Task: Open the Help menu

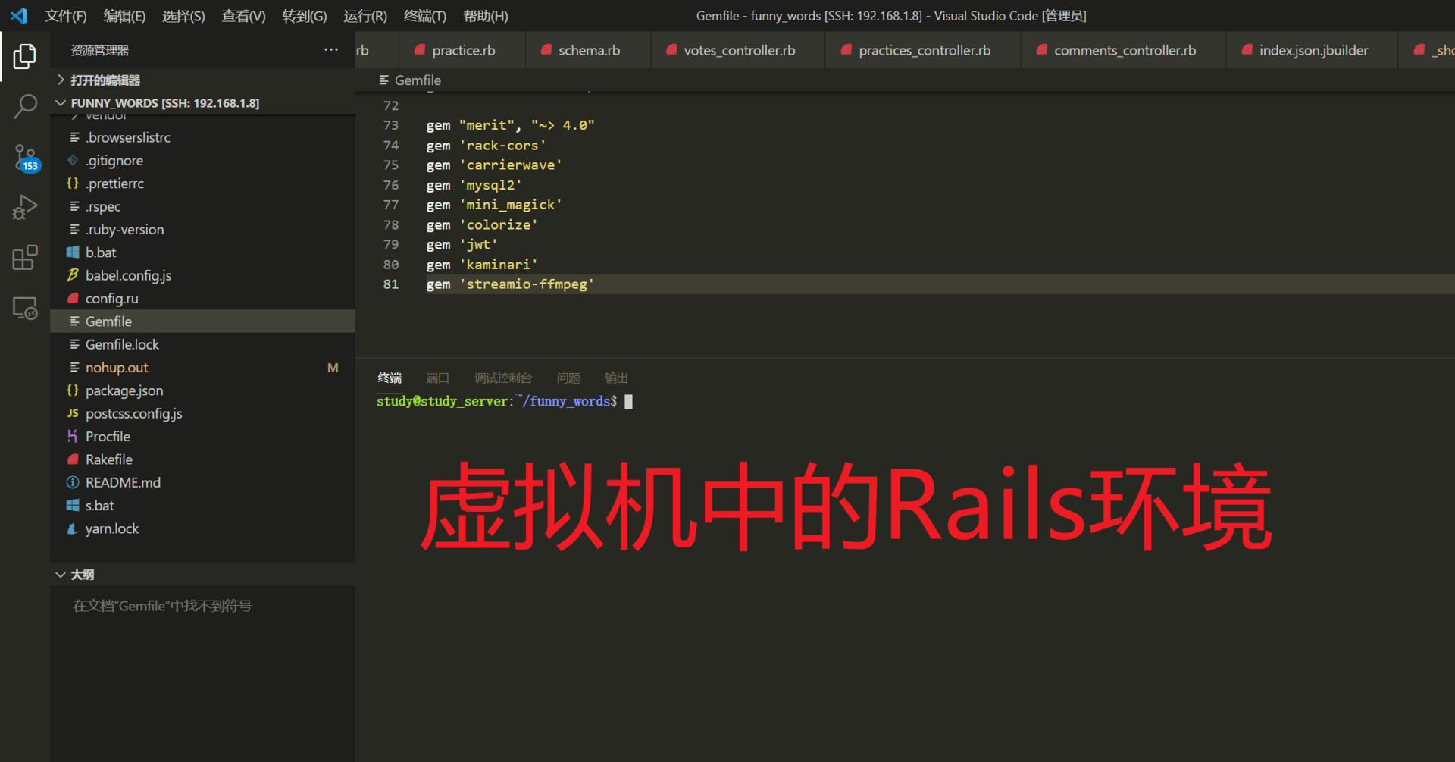Action: click(x=486, y=16)
